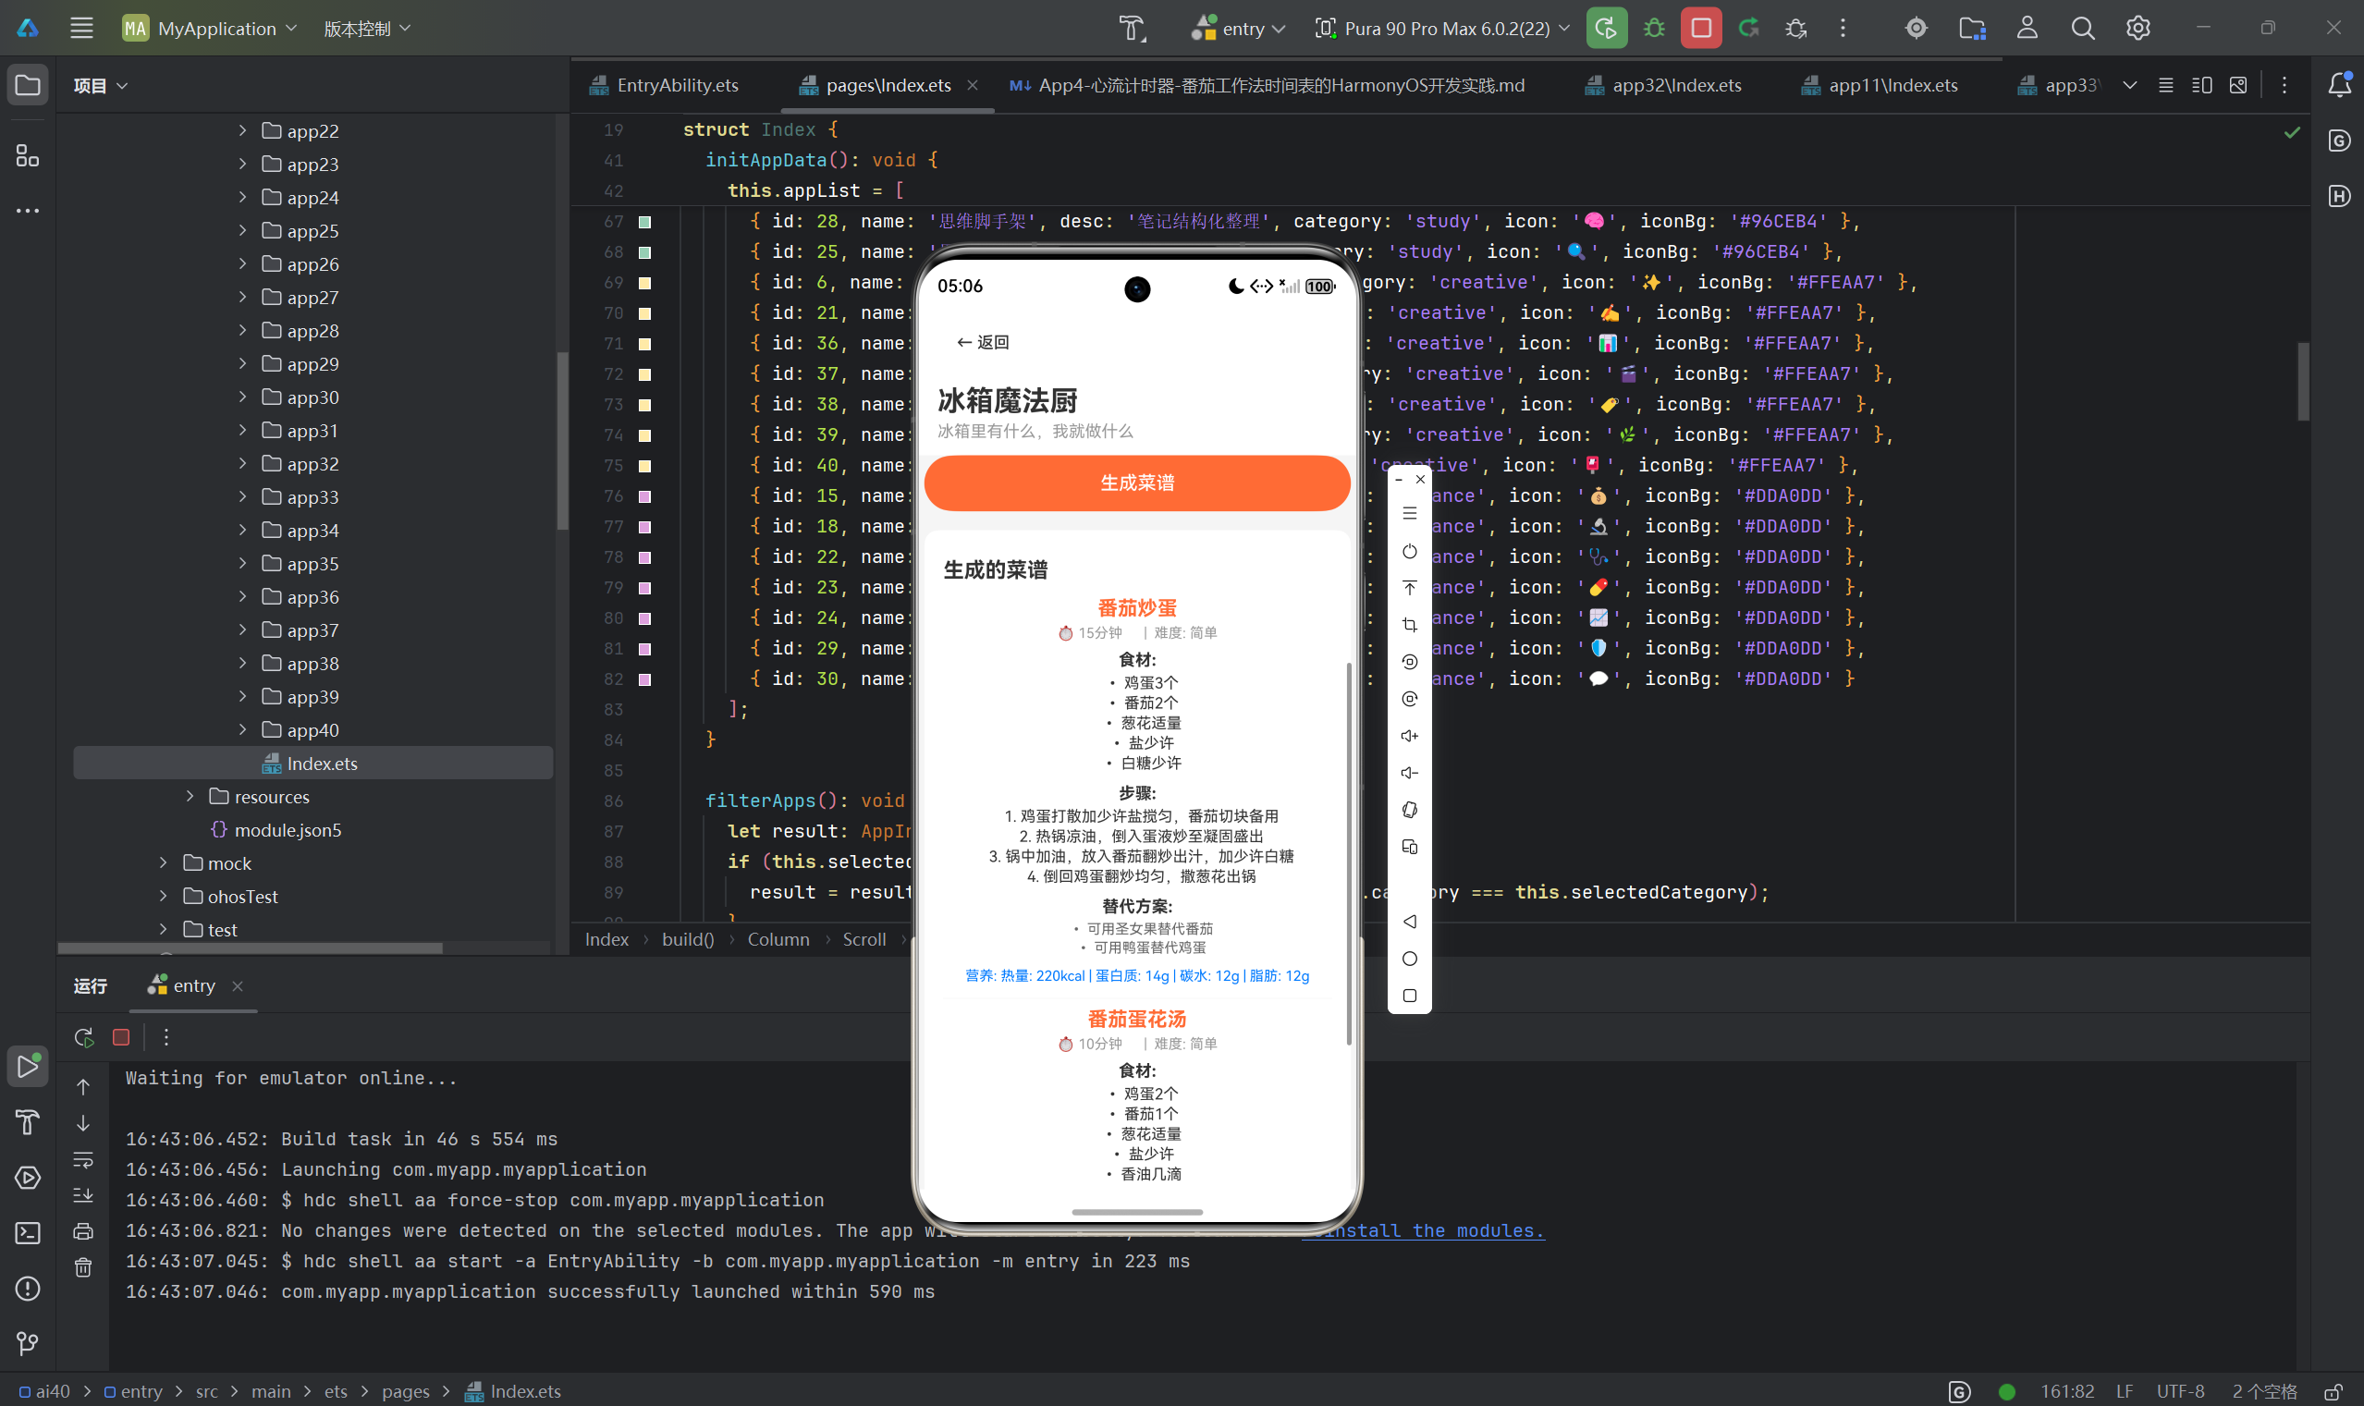Click the Debug bug icon in top toolbar
This screenshot has width=2364, height=1406.
tap(1654, 29)
